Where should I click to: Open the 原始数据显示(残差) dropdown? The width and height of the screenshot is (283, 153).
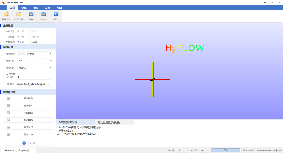[x=115, y=123]
